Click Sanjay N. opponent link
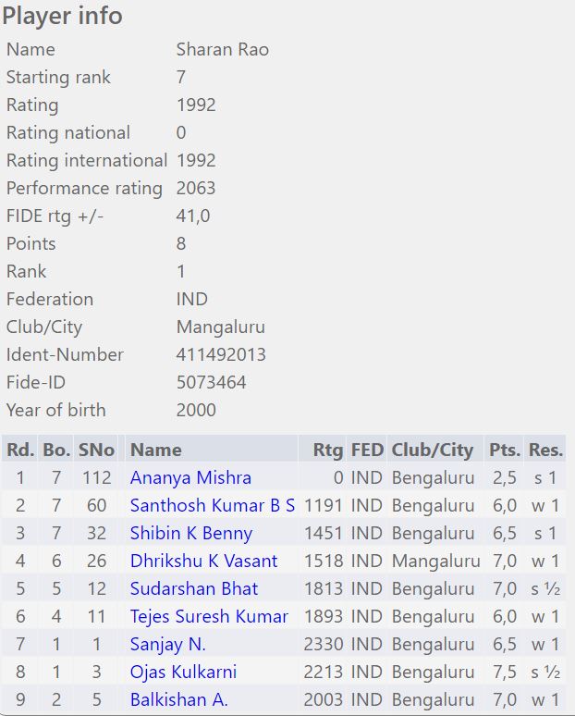This screenshot has height=716, width=575. (167, 645)
